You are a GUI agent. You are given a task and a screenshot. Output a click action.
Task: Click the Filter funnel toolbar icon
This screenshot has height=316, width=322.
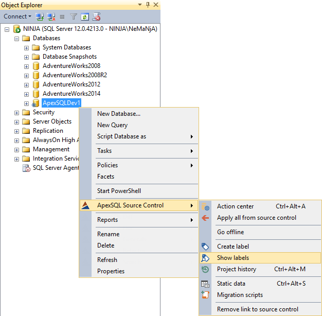point(74,16)
